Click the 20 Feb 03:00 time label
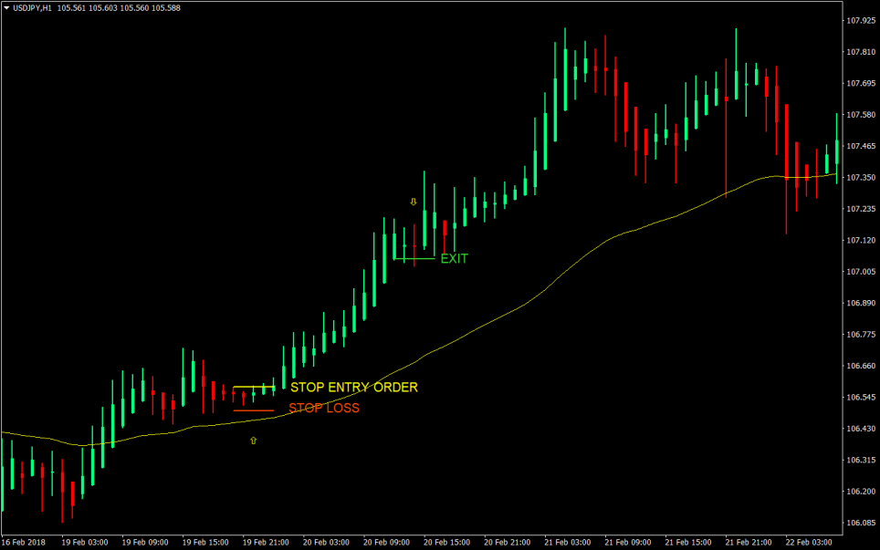The image size is (880, 550). point(326,543)
